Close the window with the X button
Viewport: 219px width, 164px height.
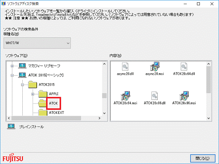(x=212, y=4)
